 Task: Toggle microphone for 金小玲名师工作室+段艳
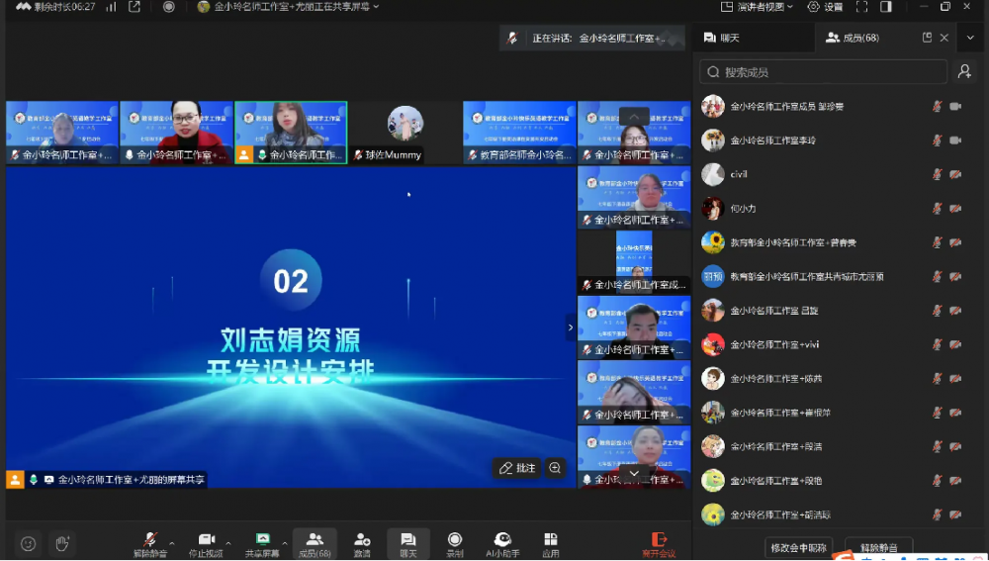(938, 481)
